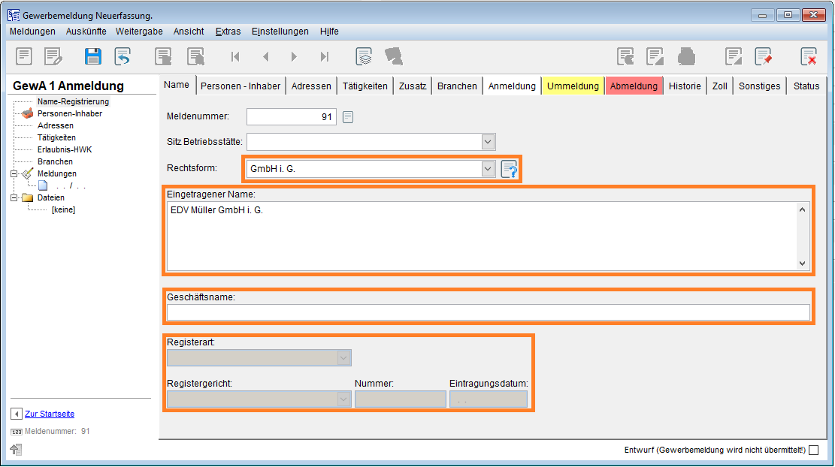Switch to the yellow Ummeldung tab
Screen dimensions: 835x467
coord(573,86)
